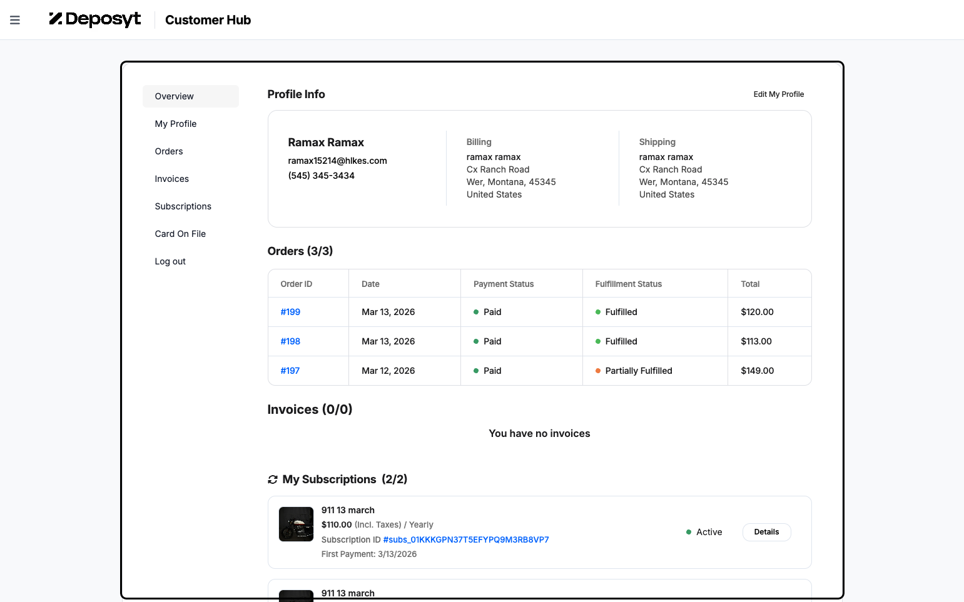Click Details button for active subscription
The image size is (964, 602).
pos(766,532)
